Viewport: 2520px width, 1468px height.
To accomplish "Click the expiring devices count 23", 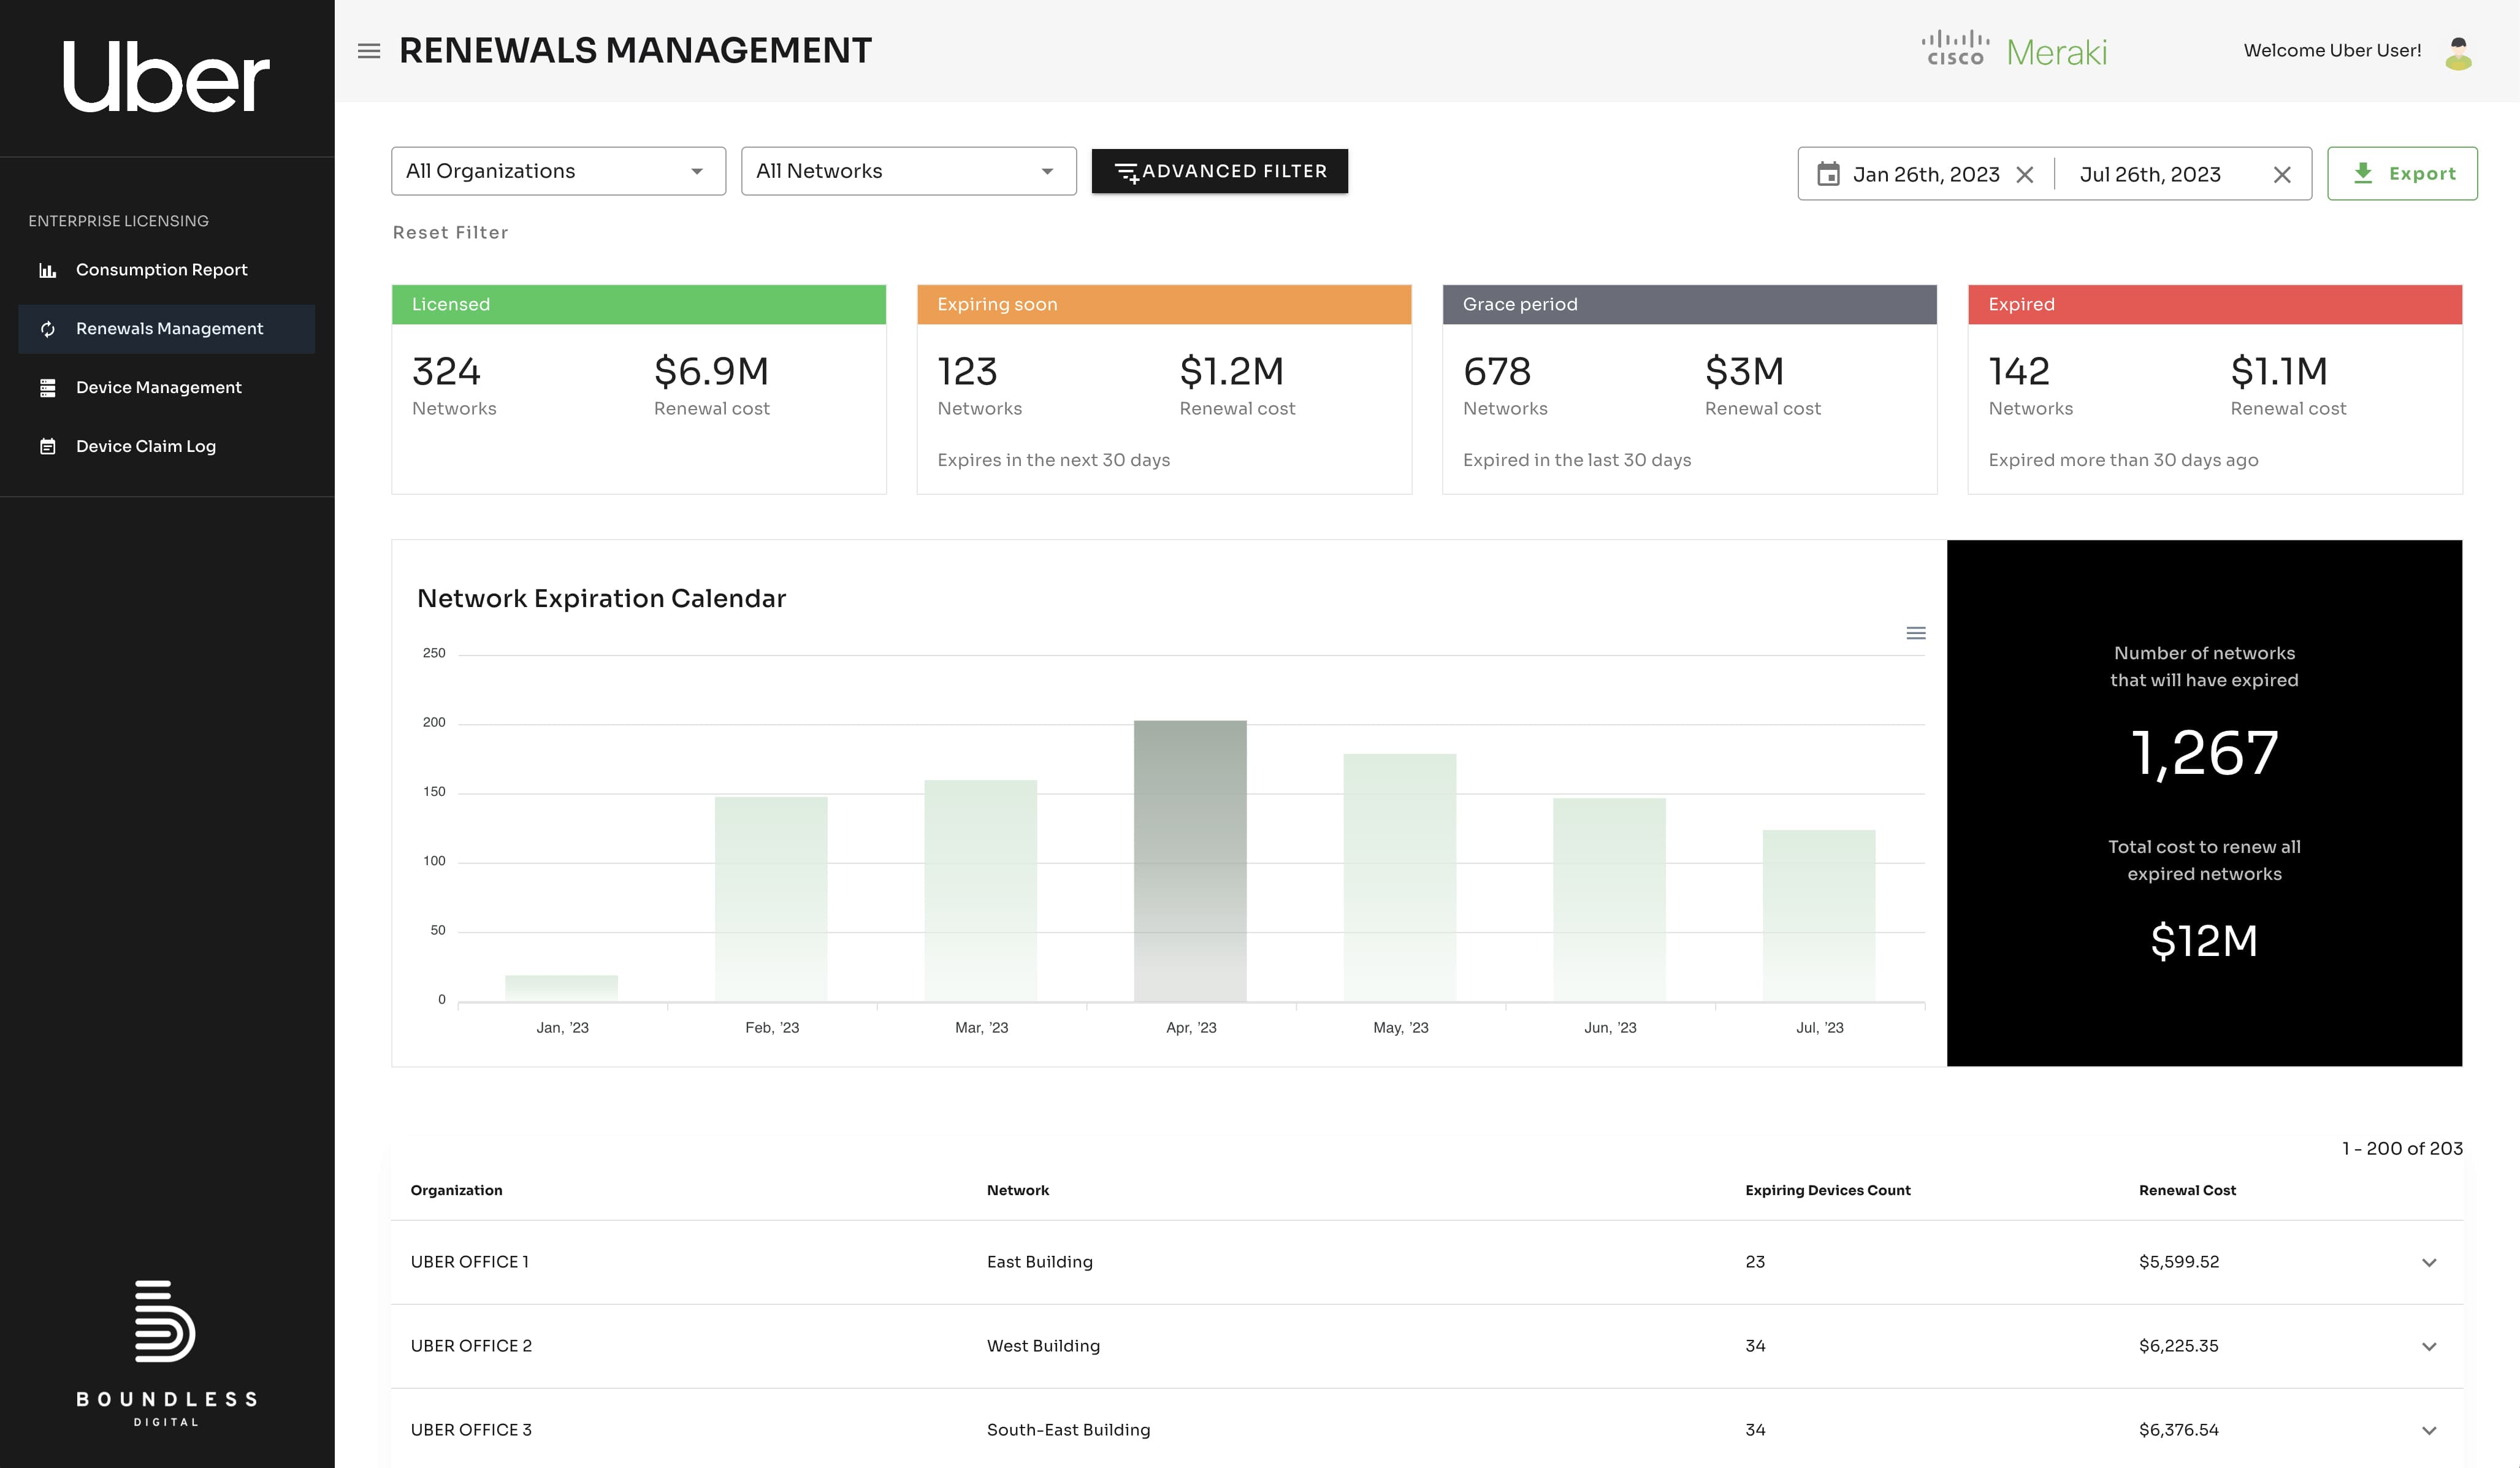I will pos(1755,1262).
